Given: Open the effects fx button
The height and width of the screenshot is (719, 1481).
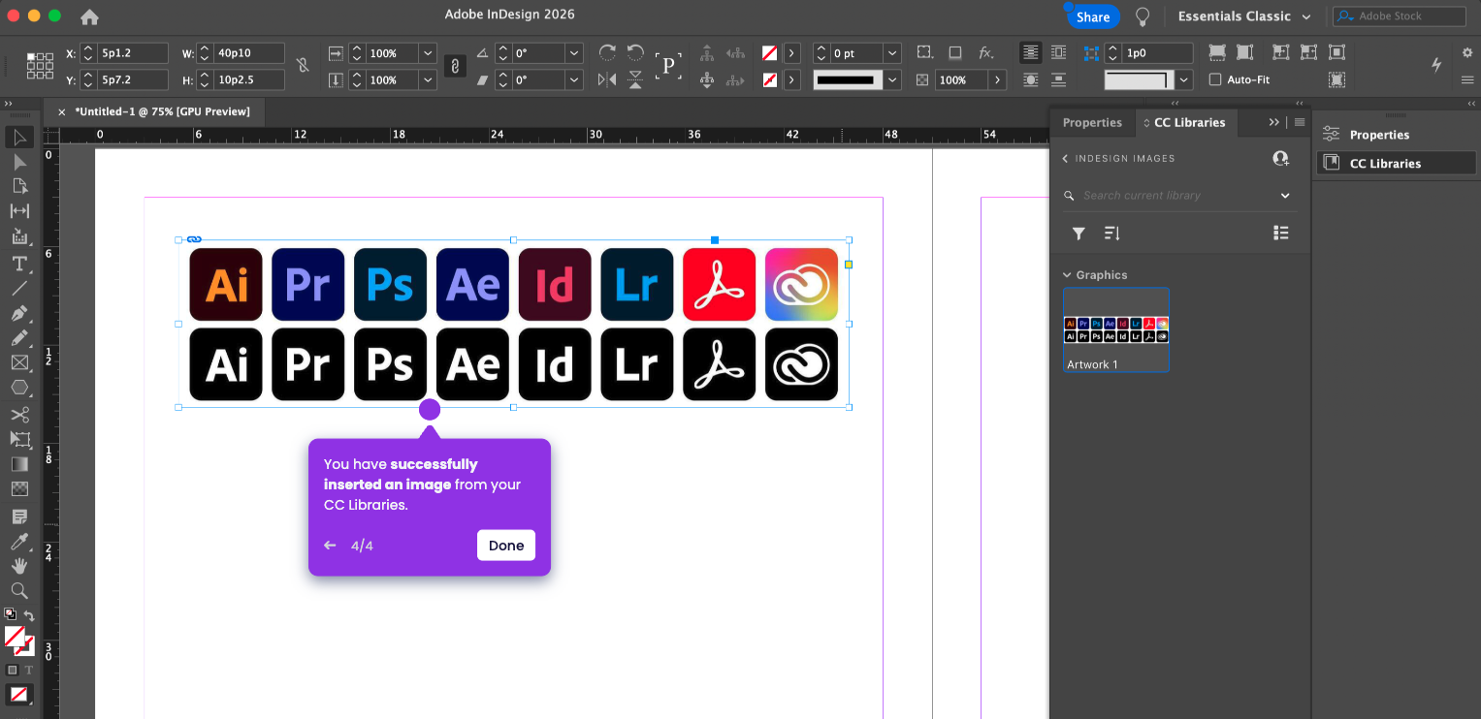Looking at the screenshot, I should coord(986,52).
